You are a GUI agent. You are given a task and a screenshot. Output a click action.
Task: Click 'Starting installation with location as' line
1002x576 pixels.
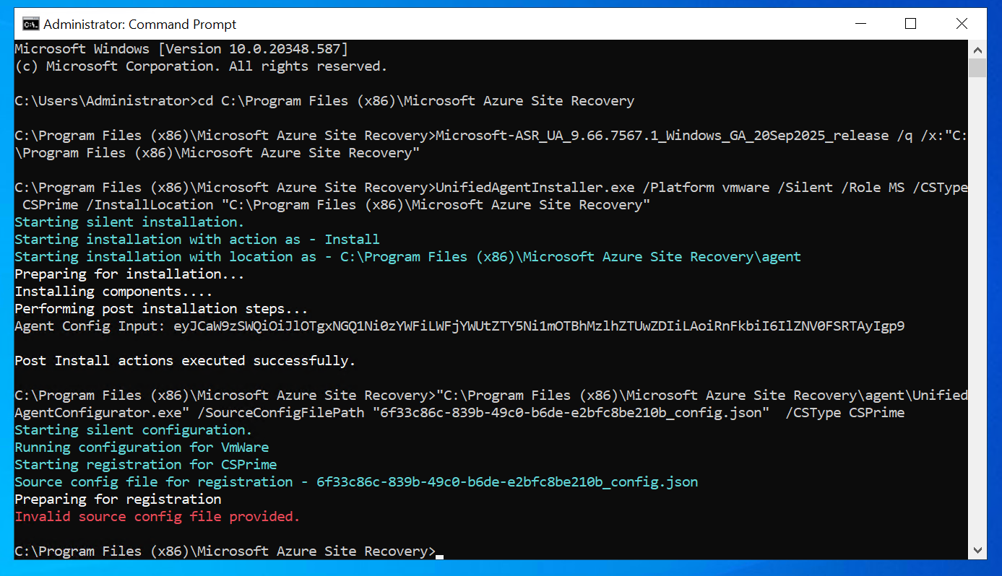(408, 256)
